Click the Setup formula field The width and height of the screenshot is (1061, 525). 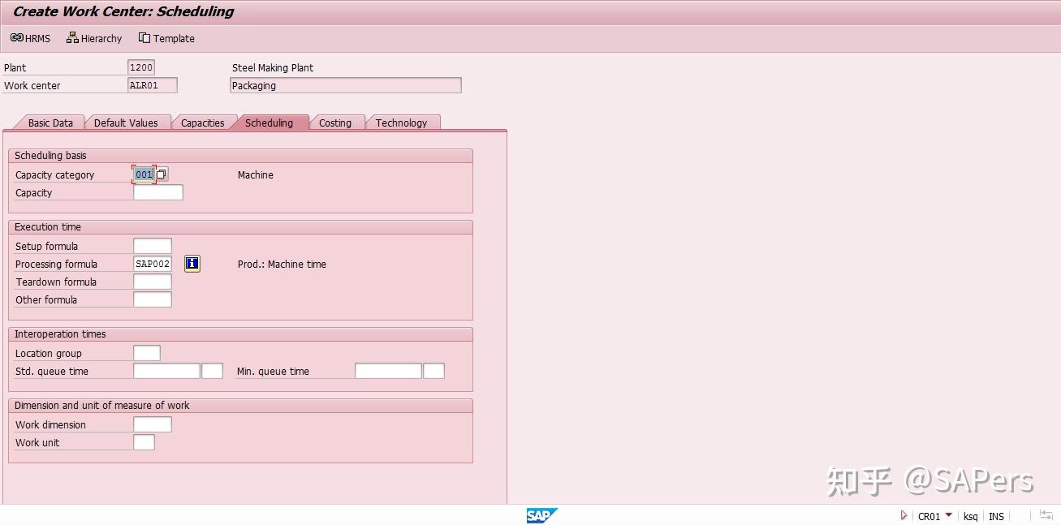[153, 246]
